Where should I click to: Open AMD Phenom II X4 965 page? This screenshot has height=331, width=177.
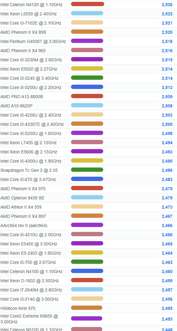pos(23,51)
